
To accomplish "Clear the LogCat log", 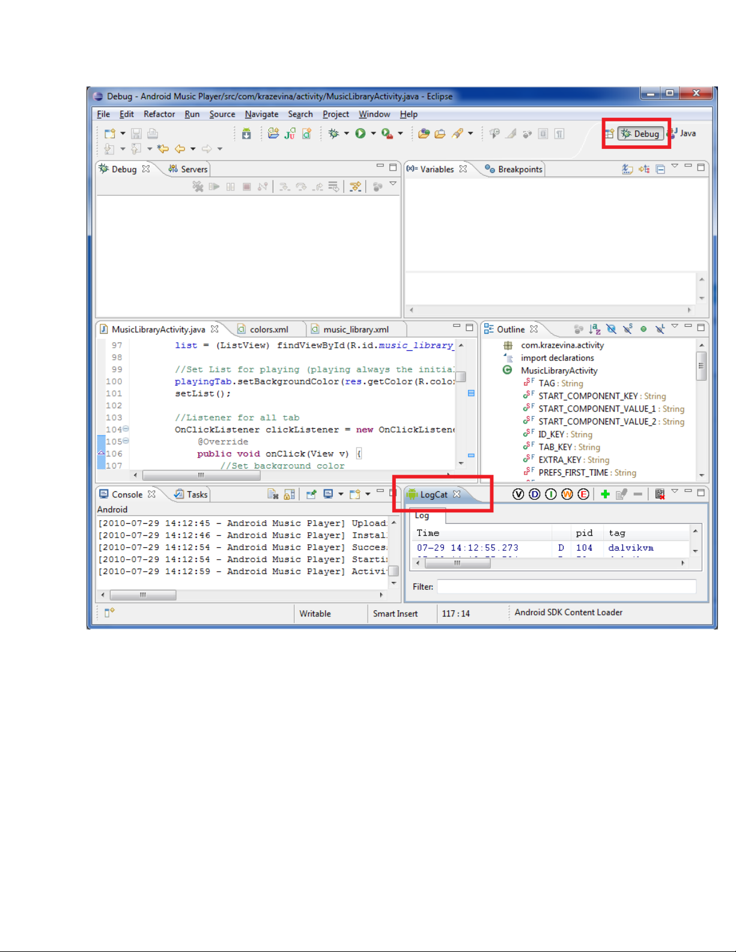I will [x=660, y=494].
